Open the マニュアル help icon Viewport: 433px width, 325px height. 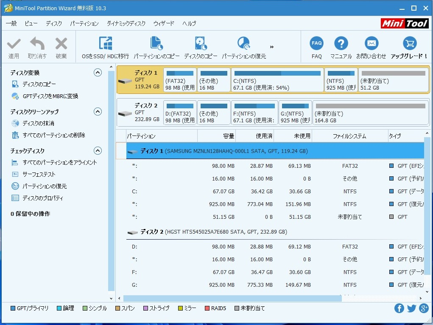341,44
